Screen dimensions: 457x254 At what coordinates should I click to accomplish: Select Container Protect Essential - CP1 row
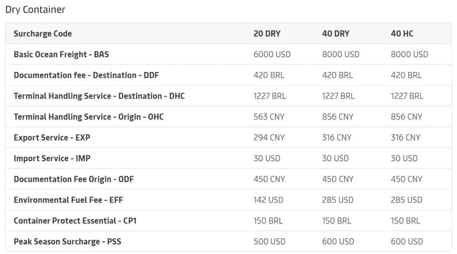point(75,221)
